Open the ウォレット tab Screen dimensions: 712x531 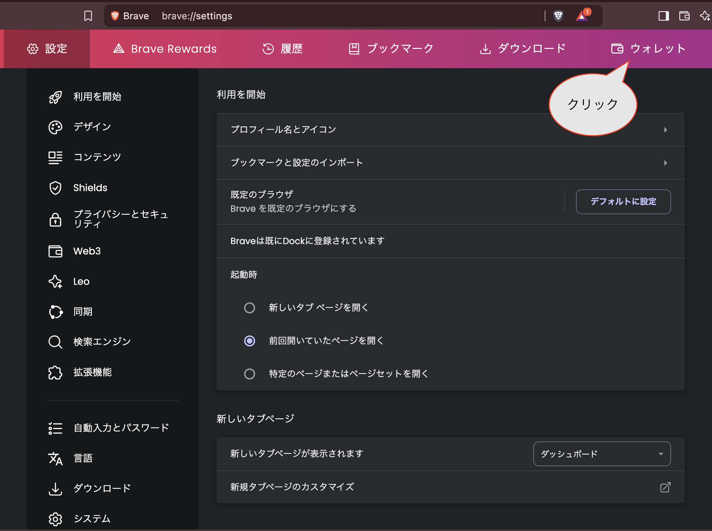648,49
